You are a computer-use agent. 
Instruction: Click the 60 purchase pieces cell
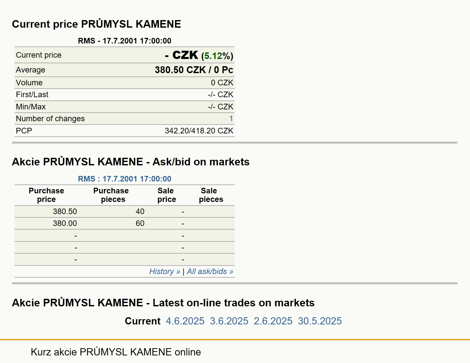(140, 223)
